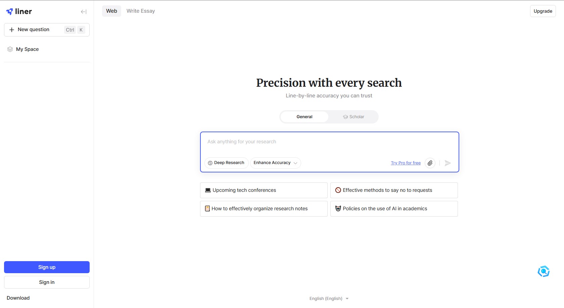Image resolution: width=564 pixels, height=308 pixels.
Task: Toggle Deep Research mode
Action: (226, 163)
